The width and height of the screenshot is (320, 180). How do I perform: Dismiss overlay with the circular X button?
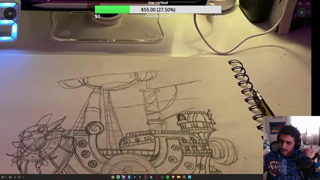[x=302, y=12]
